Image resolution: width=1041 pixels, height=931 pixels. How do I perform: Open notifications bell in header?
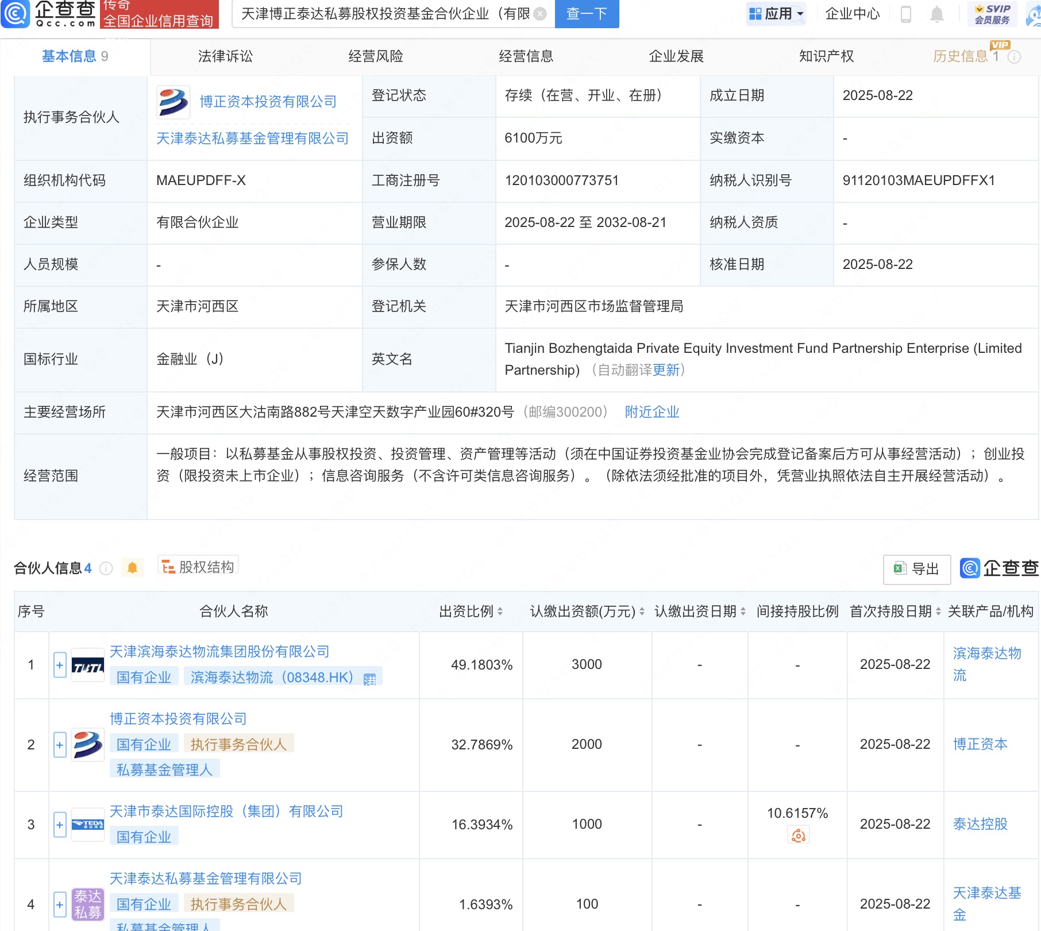(x=937, y=14)
